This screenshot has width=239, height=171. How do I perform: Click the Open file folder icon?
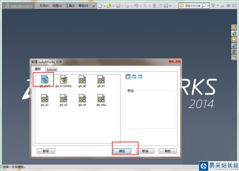tap(109, 6)
